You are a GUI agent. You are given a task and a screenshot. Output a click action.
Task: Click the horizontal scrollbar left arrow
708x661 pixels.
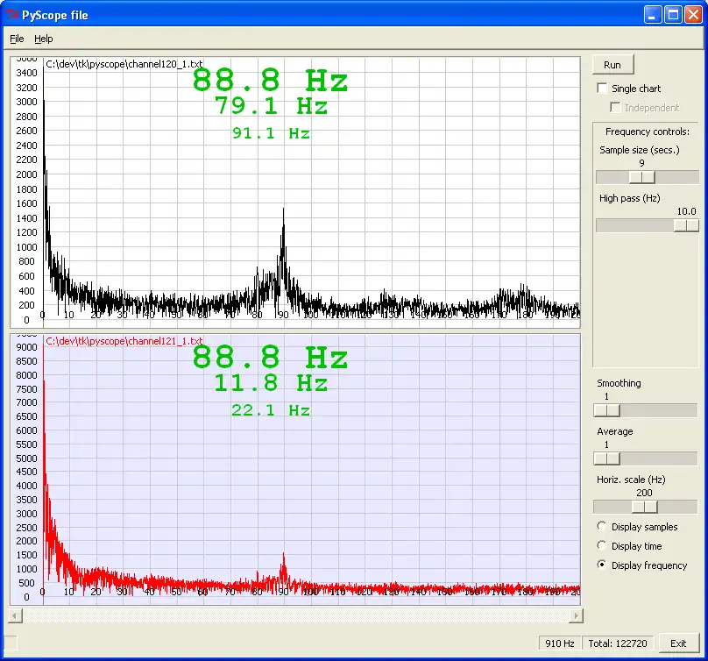pyautogui.click(x=16, y=616)
